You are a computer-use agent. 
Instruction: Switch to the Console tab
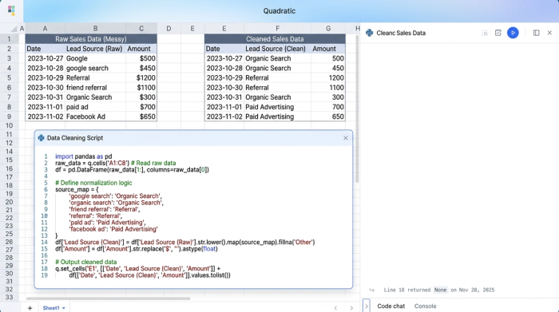[x=425, y=306]
